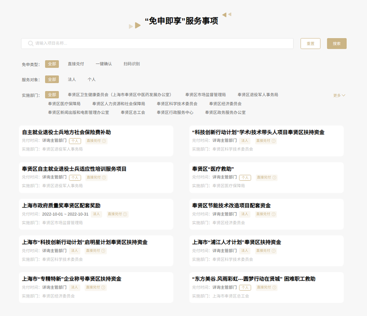
Task: Filter by 奉贤区科学技术委员会 department
Action: [x=177, y=104]
